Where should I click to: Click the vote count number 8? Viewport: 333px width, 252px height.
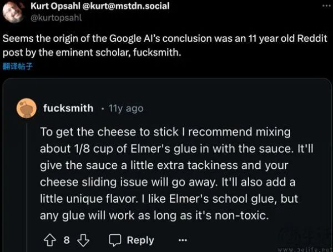(66, 240)
